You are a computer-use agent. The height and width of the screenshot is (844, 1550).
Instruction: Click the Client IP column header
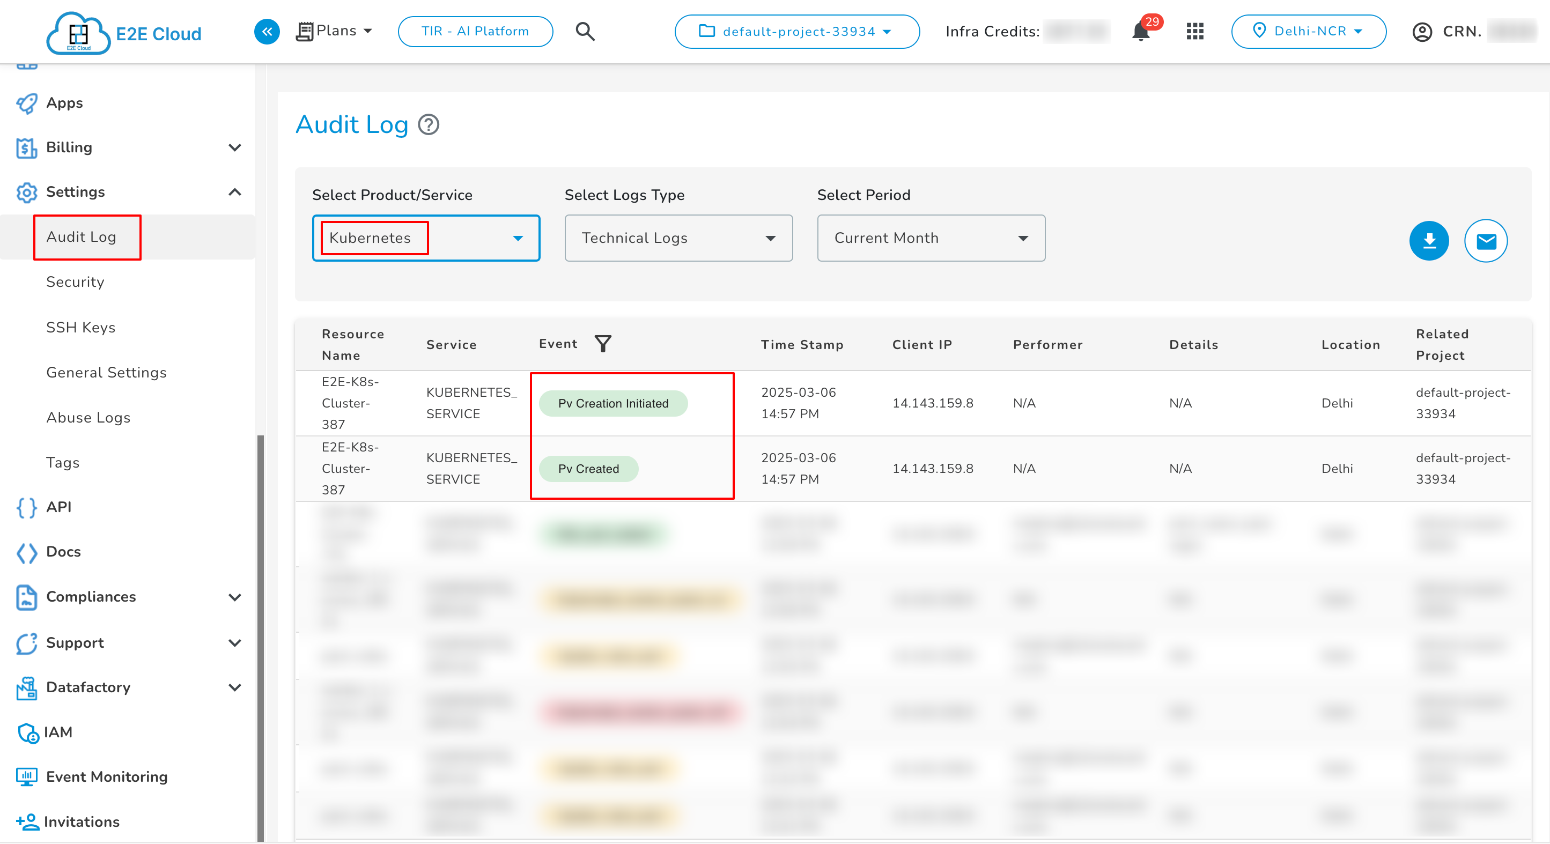coord(922,345)
